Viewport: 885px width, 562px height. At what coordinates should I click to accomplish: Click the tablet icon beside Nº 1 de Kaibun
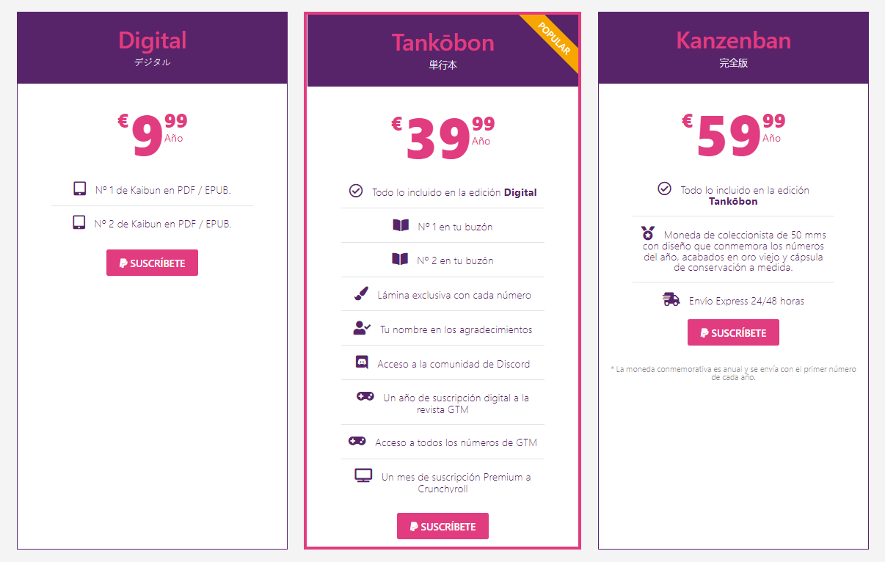(80, 189)
